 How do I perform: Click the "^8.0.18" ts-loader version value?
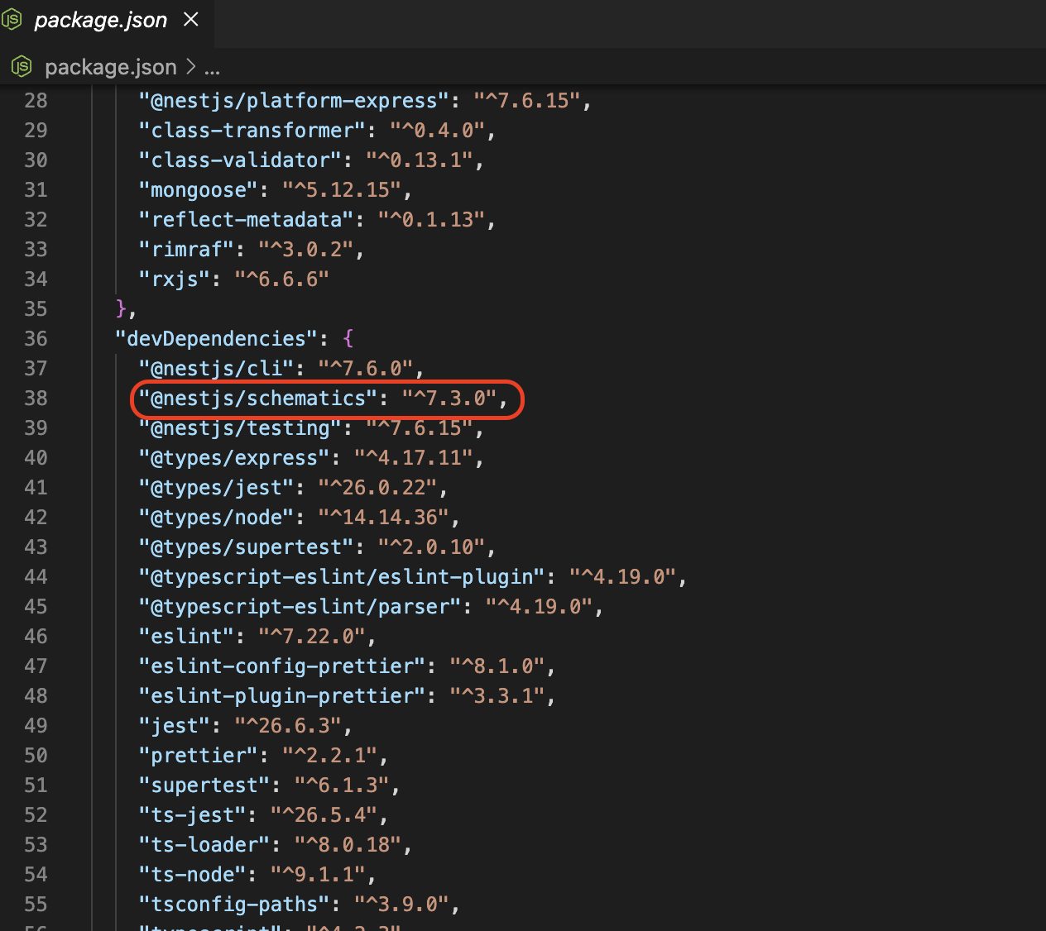[x=348, y=844]
